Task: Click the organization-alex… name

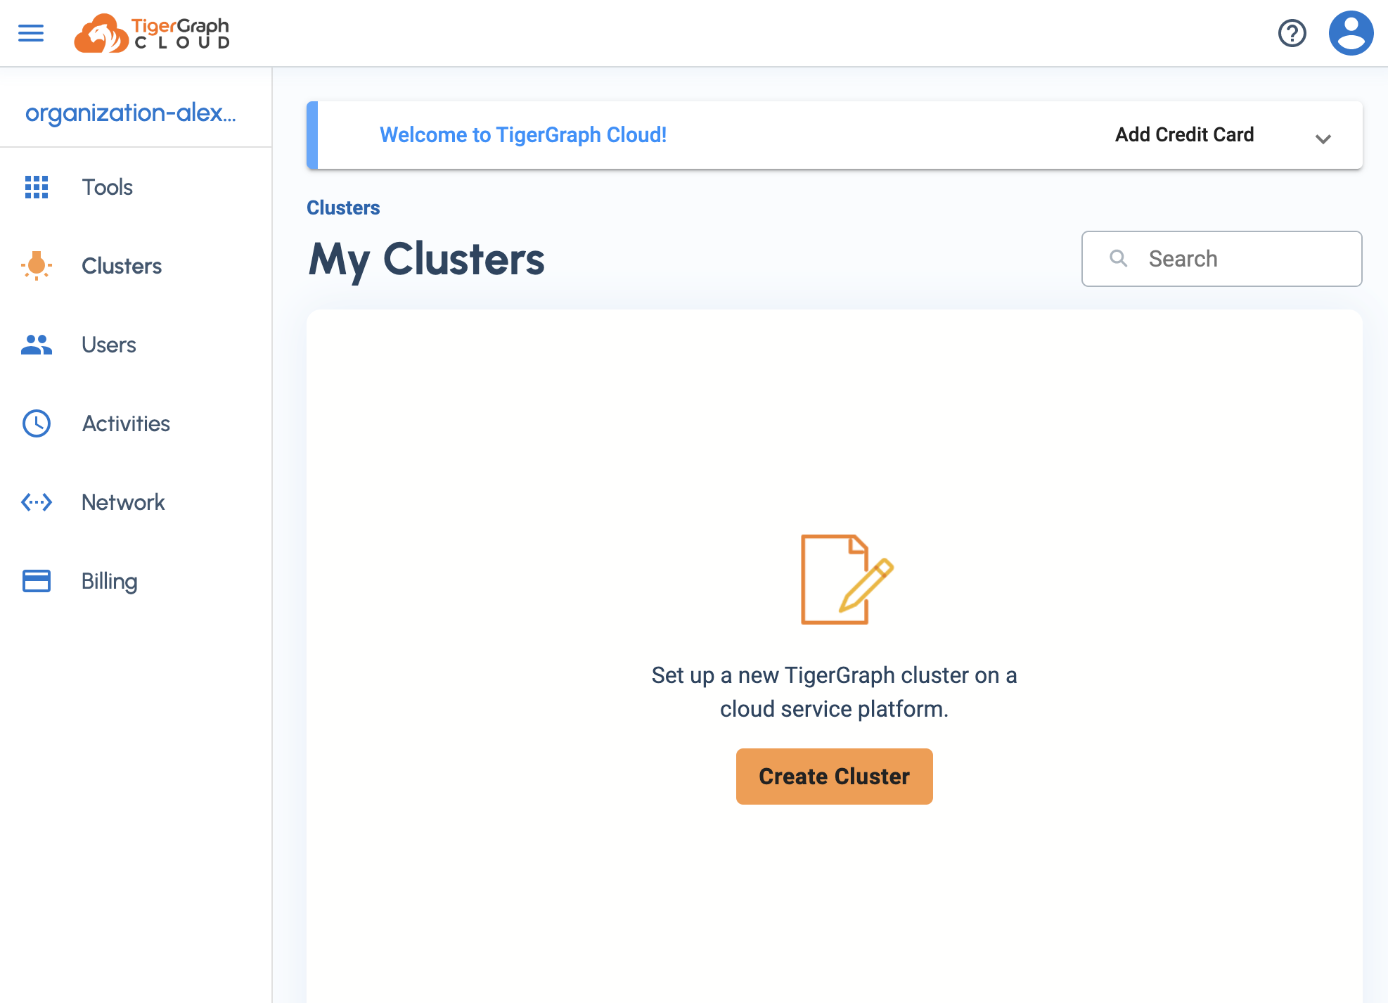Action: click(x=131, y=113)
